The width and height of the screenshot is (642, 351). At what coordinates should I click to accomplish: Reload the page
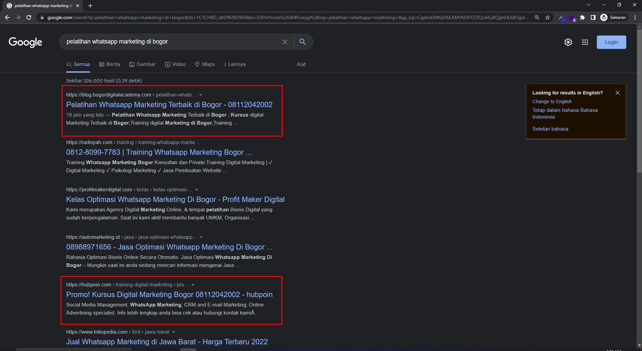pyautogui.click(x=29, y=17)
